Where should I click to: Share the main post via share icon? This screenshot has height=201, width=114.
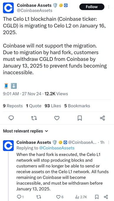click(x=103, y=118)
